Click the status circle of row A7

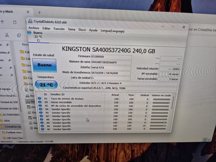coord(41,116)
